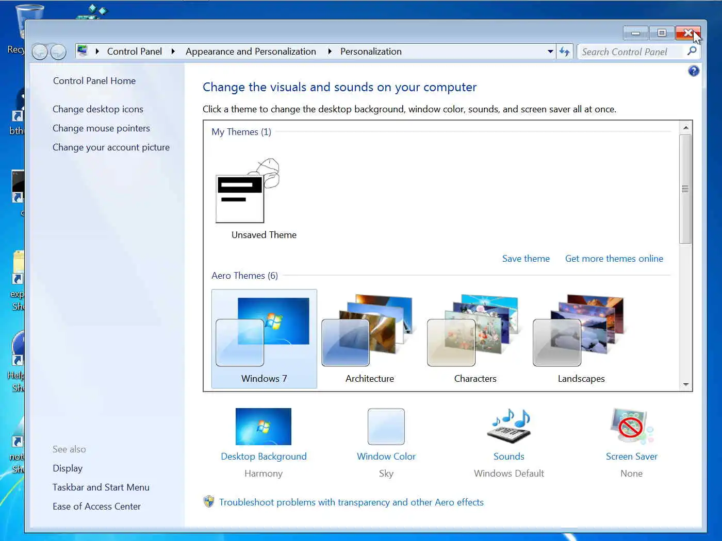This screenshot has width=722, height=541.
Task: Open the Window Color swatch icon
Action: click(386, 427)
